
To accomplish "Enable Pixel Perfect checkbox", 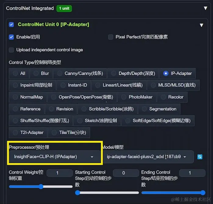I will click(x=111, y=37).
